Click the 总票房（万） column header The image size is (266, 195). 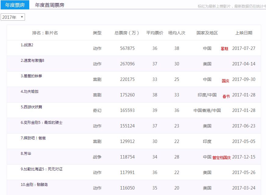pyautogui.click(x=127, y=33)
